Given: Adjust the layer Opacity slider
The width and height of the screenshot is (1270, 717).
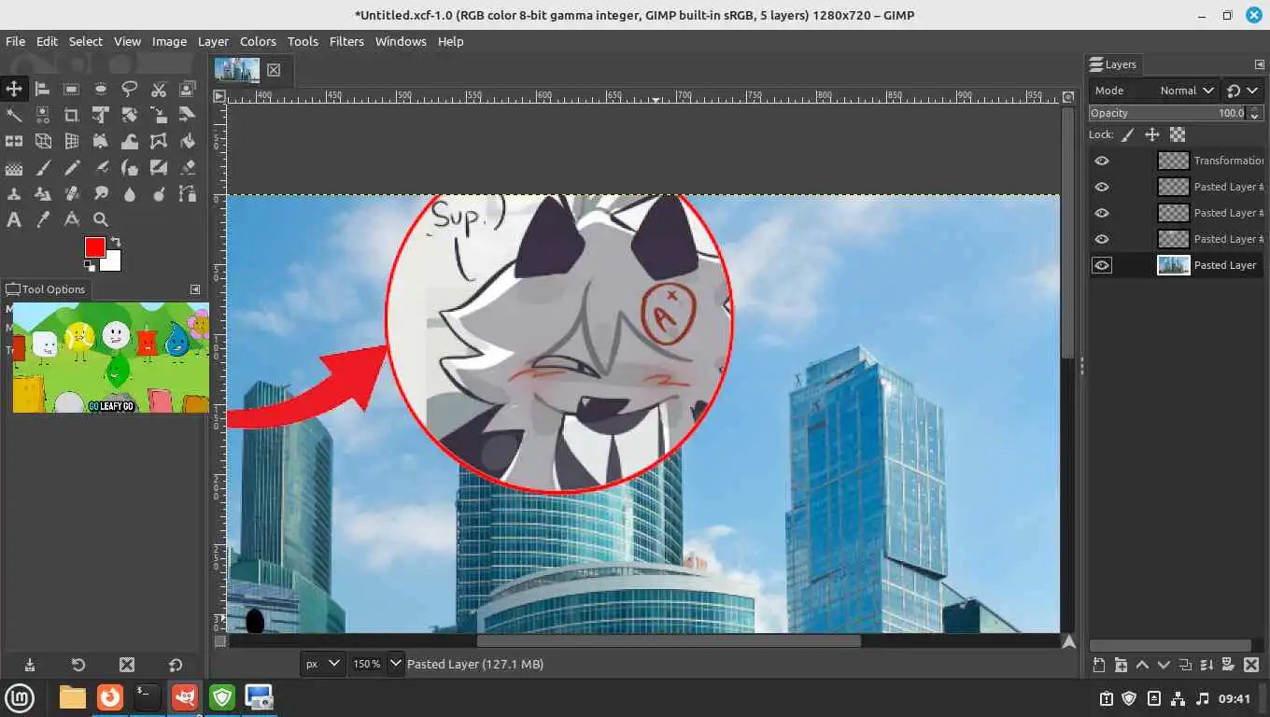Looking at the screenshot, I should (1176, 113).
